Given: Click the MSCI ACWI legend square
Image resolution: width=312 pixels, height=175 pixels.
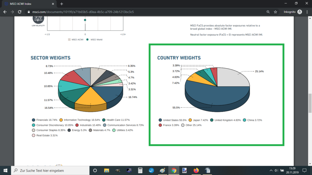Looking at the screenshot, I should click(69, 39).
